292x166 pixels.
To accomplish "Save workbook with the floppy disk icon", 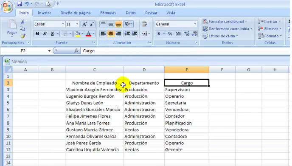I will tap(20, 4).
